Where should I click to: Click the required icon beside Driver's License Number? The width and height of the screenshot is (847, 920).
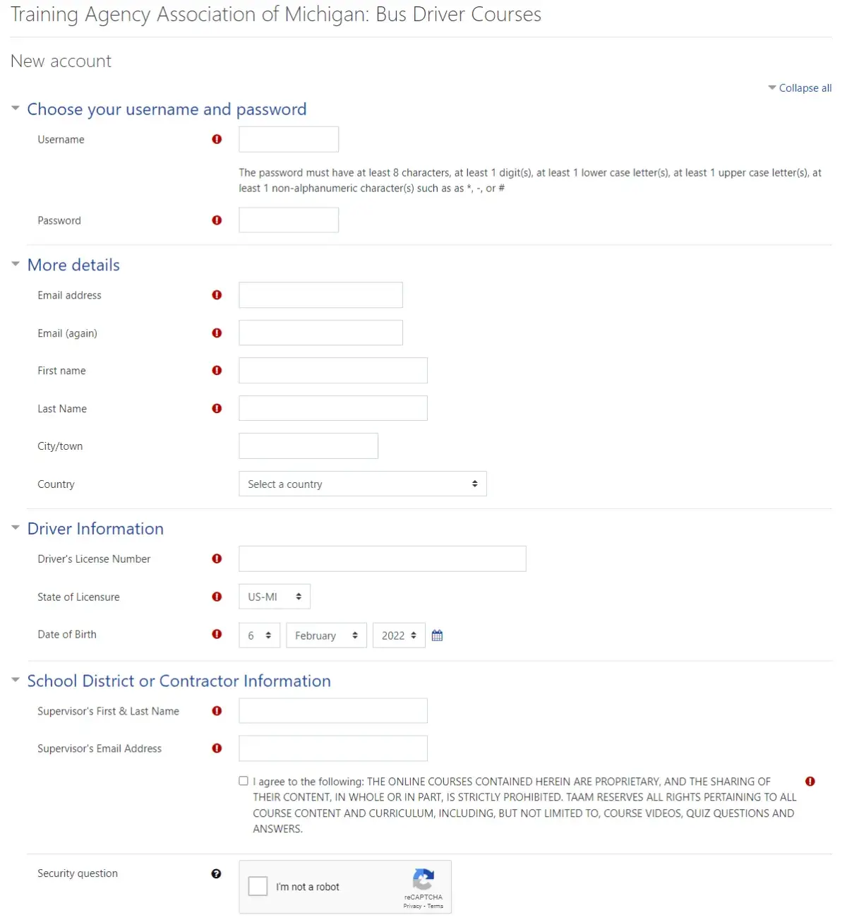coord(217,558)
